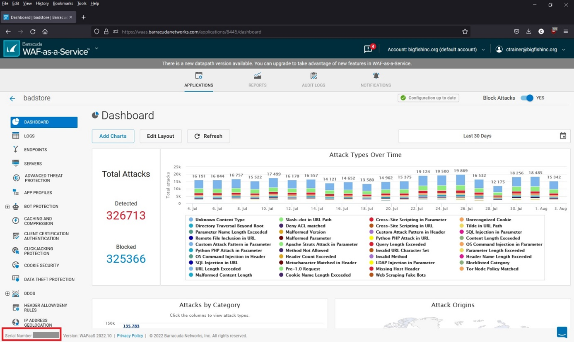Click the 26. Jul bar in attack chart
The height and width of the screenshot is (342, 574).
coord(460,187)
